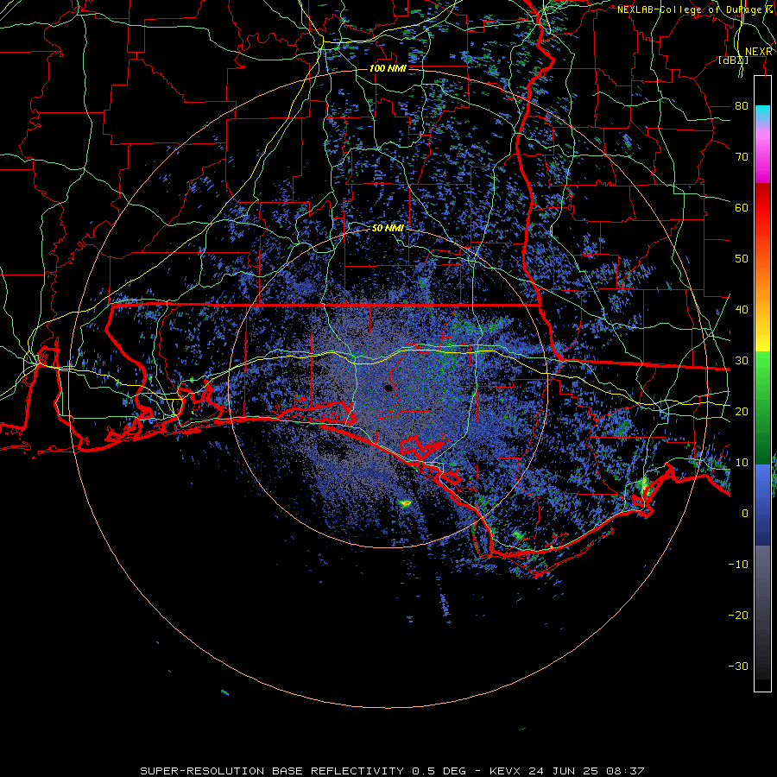The width and height of the screenshot is (777, 777).
Task: Click the 24 JUN 25 08:37 timestamp
Action: point(586,771)
